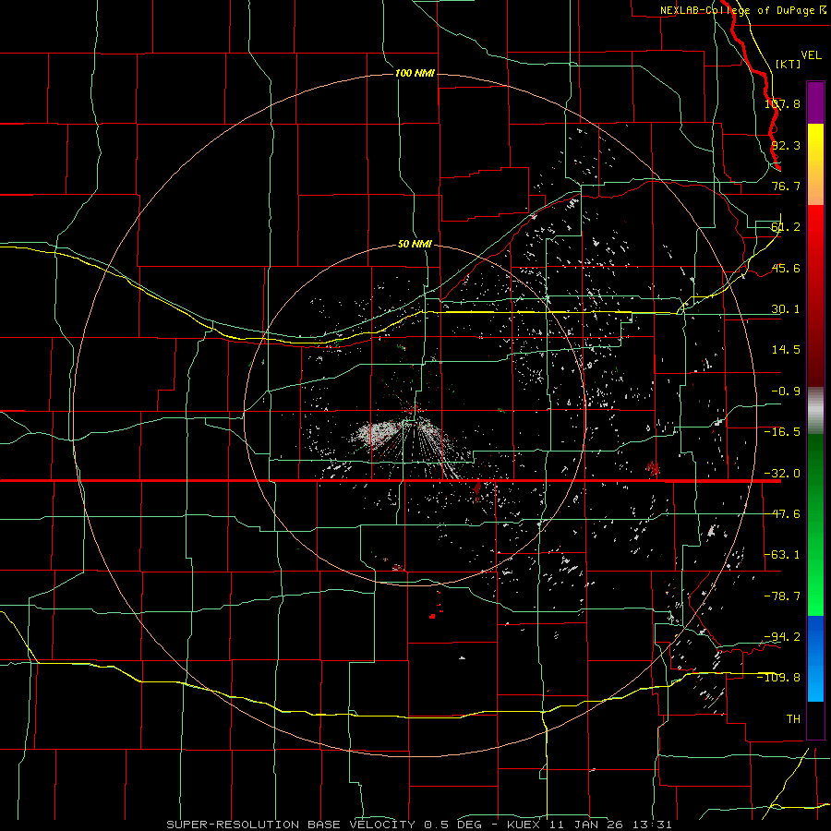This screenshot has height=831, width=831.
Task: Click the TH label on the legend
Action: click(793, 718)
